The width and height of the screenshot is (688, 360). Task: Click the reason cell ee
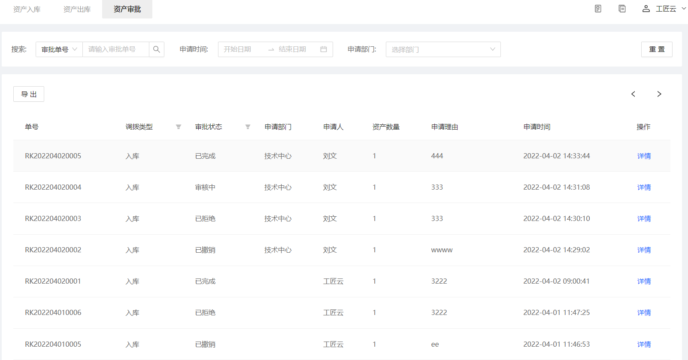click(435, 345)
